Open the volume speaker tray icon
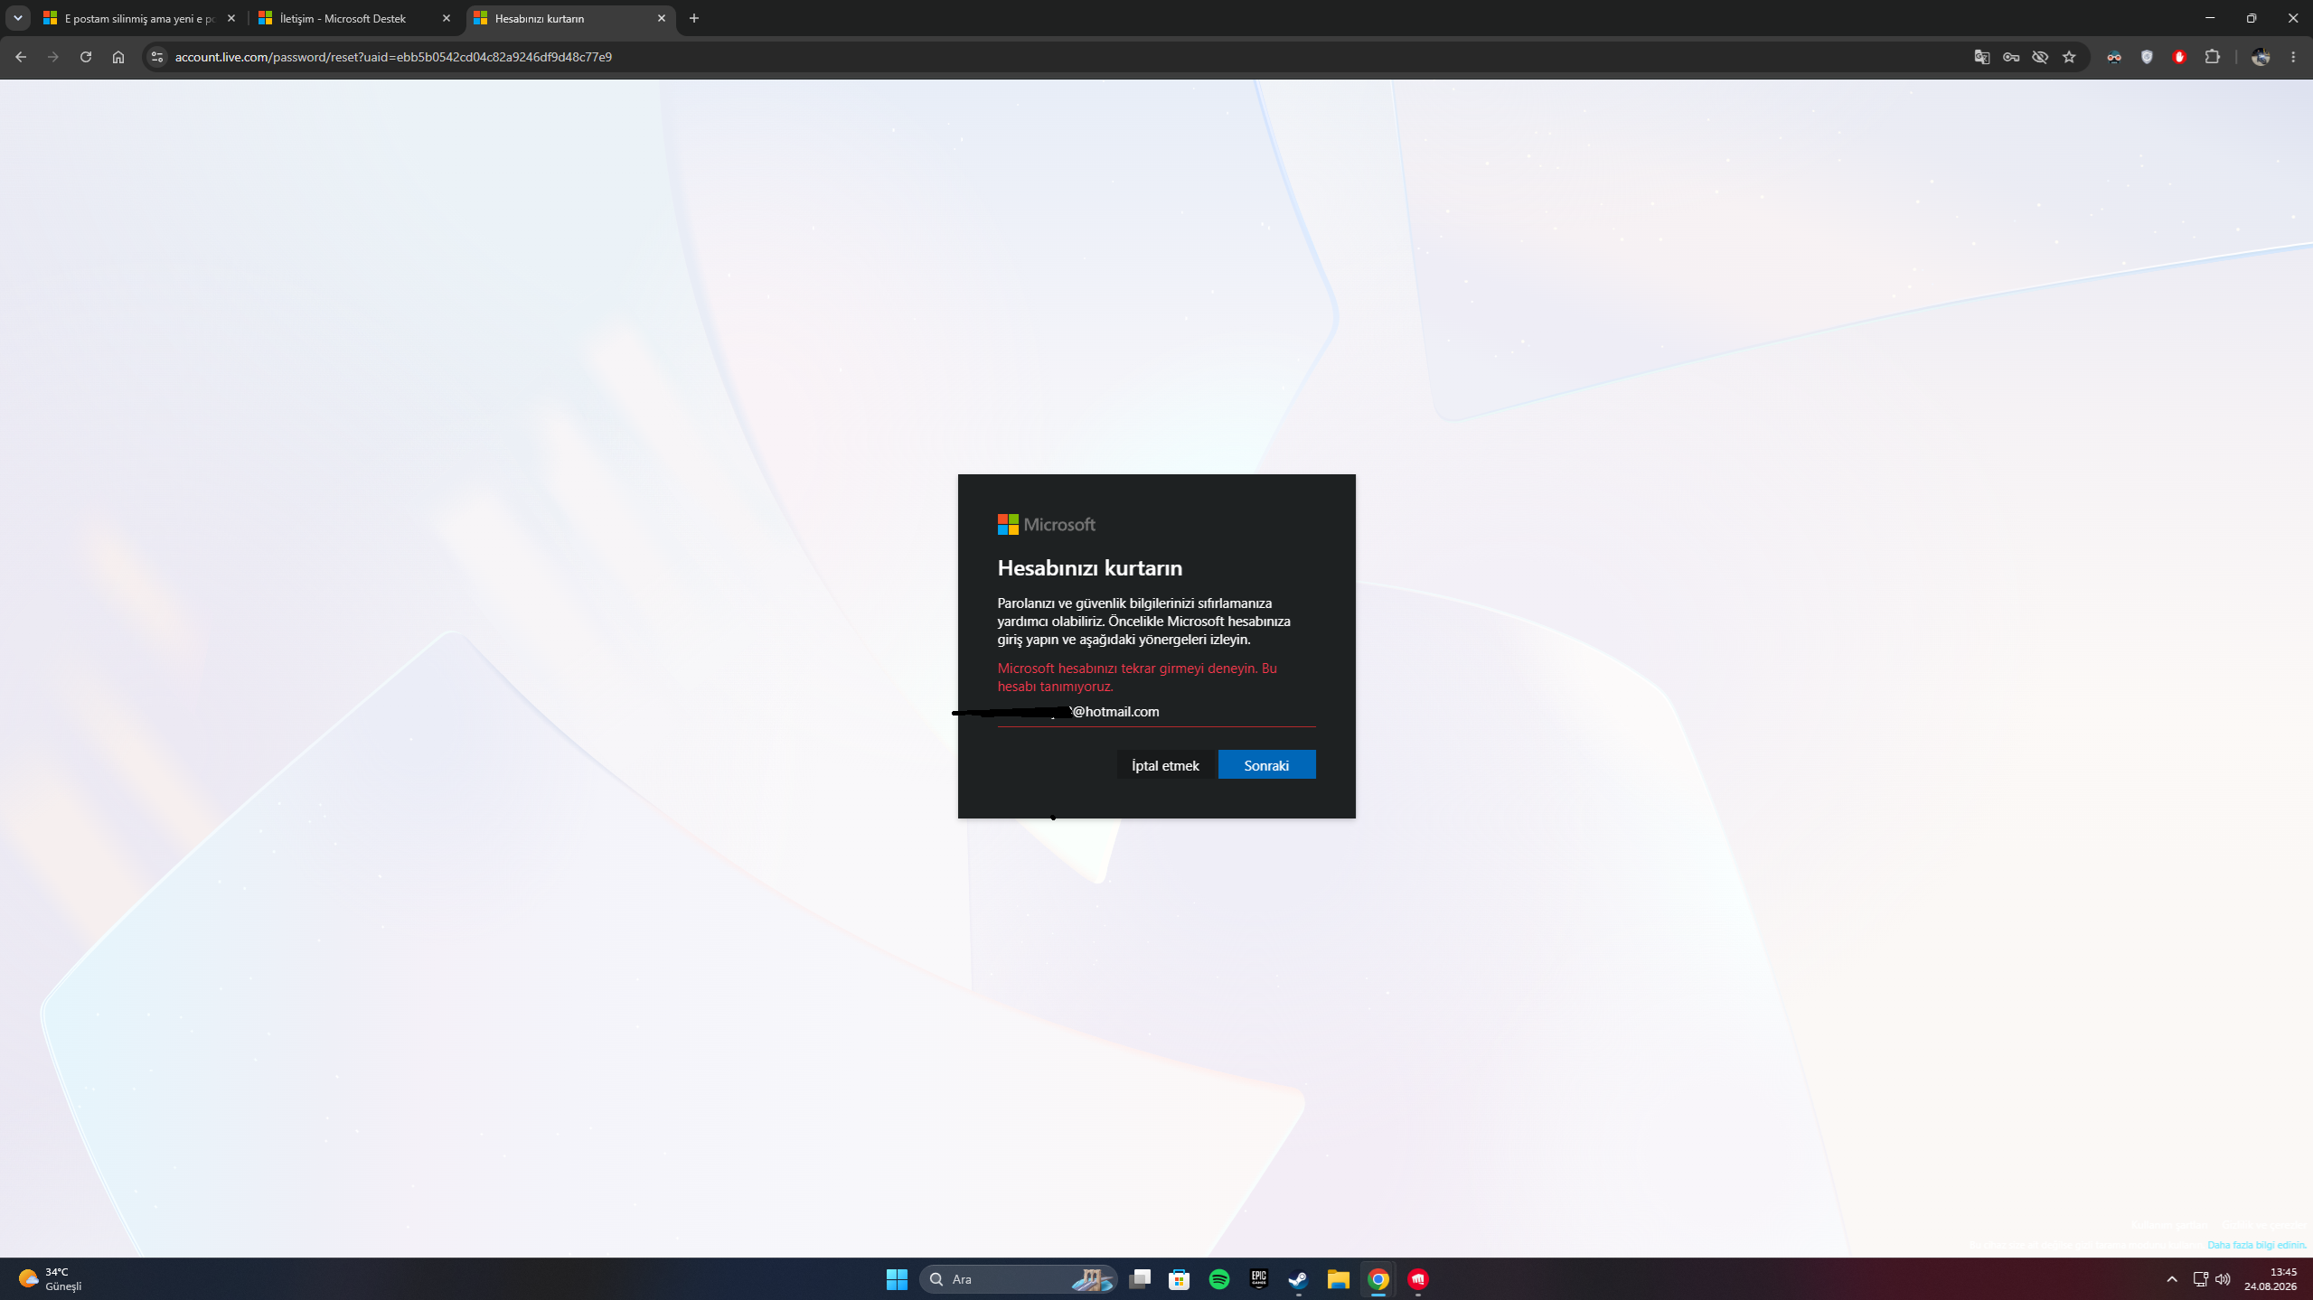Screen dimensions: 2313x1300 [2224, 1279]
